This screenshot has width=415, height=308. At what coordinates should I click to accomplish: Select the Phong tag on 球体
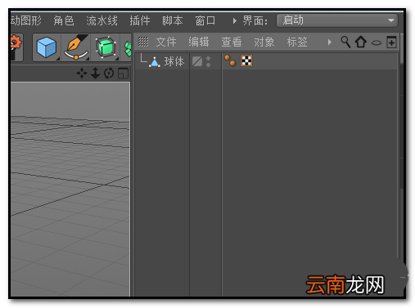point(230,60)
